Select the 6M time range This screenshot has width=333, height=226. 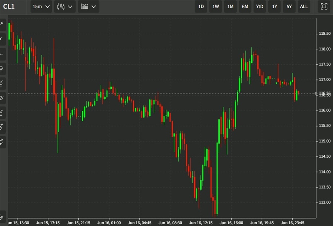click(245, 7)
